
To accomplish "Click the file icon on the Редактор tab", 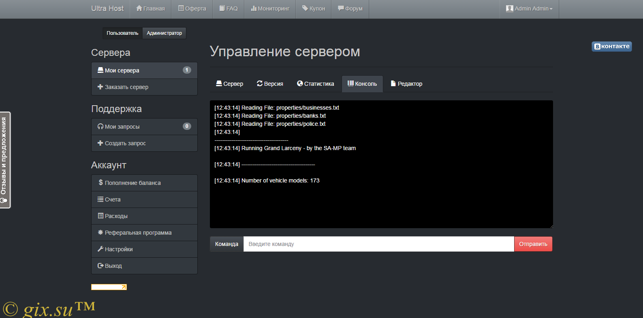I will 393,83.
